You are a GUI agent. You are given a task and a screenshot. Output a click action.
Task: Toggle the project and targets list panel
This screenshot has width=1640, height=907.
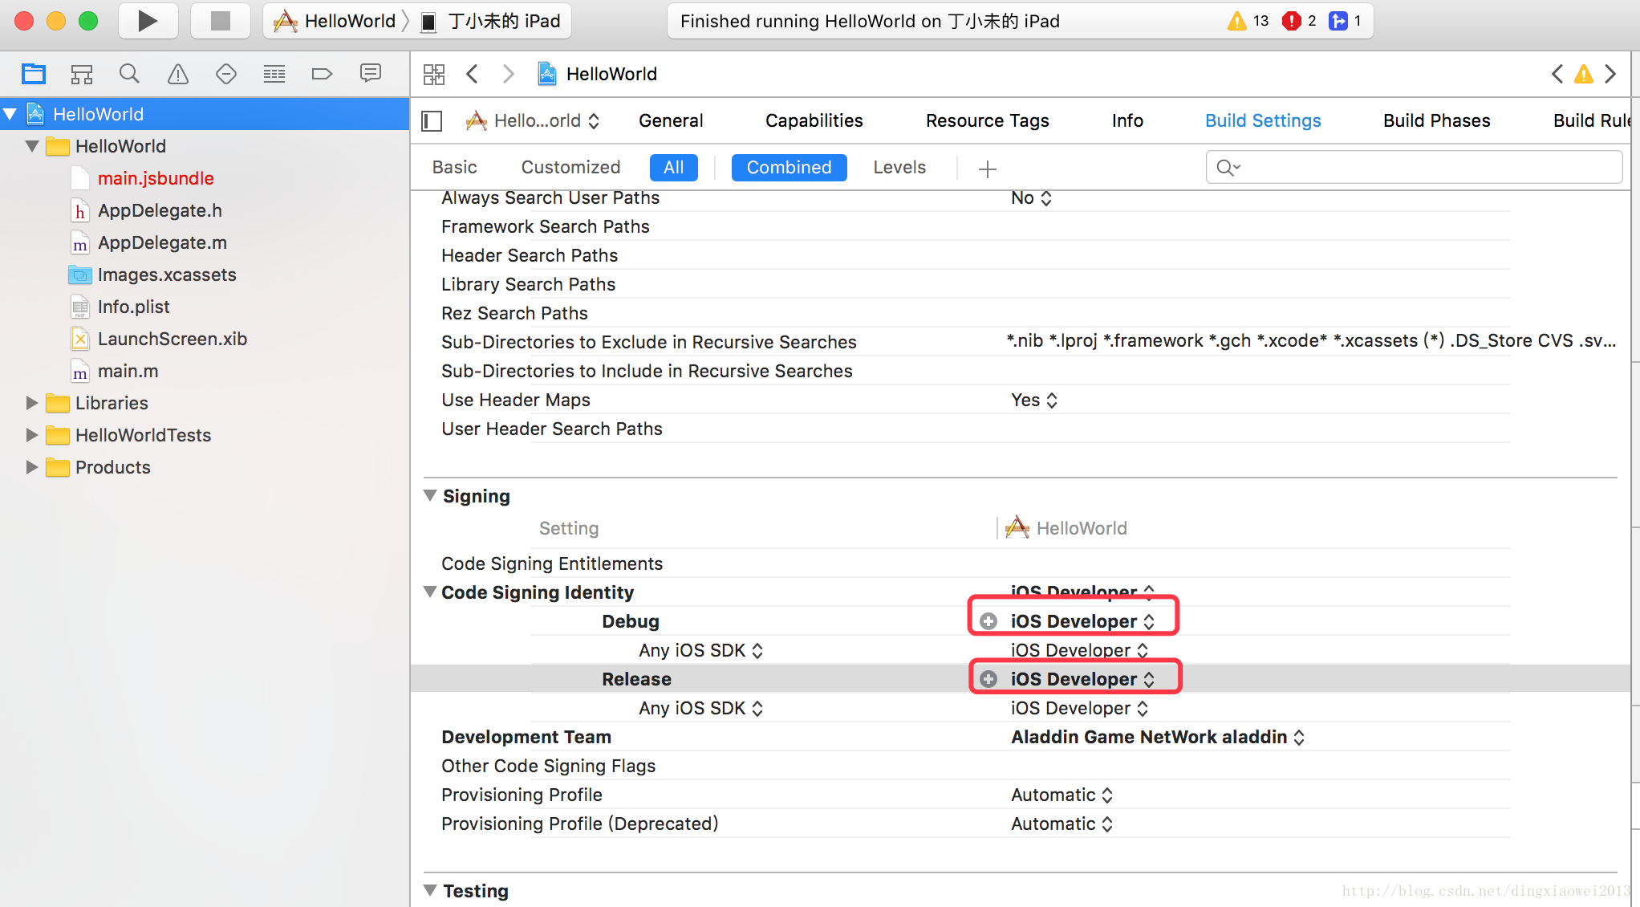(x=432, y=121)
